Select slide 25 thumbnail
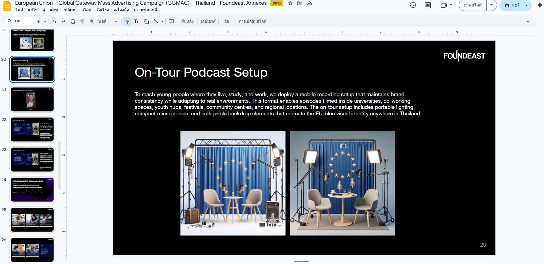This screenshot has width=544, height=264. tap(32, 220)
